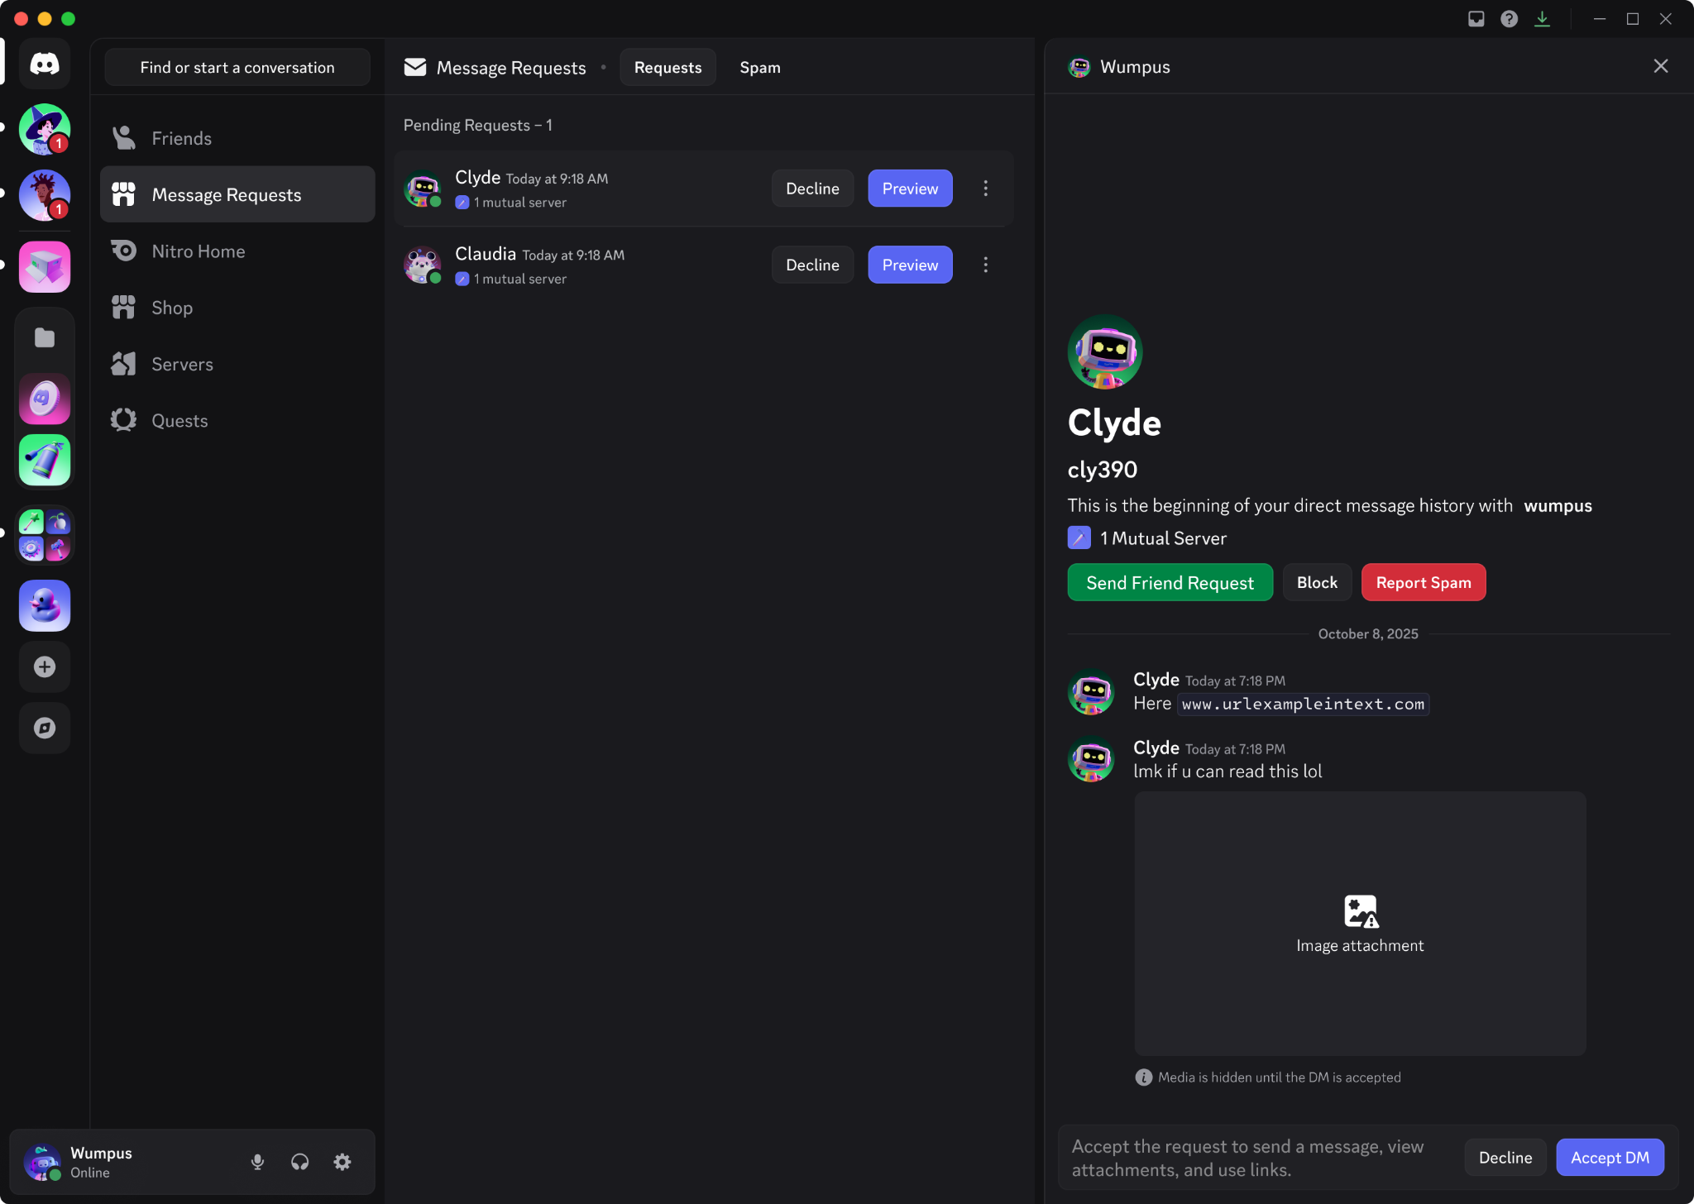Close the Wumpus preview panel
Screen dimensions: 1694x1204
[1660, 66]
